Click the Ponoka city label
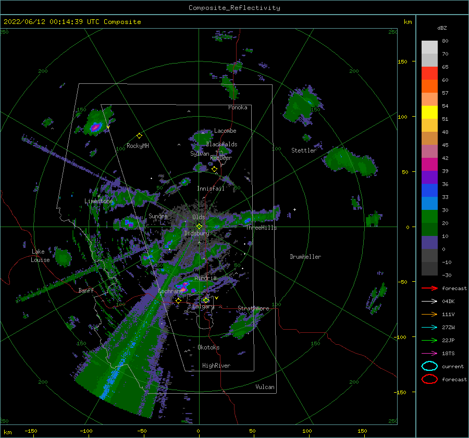This screenshot has width=469, height=438. 238,107
